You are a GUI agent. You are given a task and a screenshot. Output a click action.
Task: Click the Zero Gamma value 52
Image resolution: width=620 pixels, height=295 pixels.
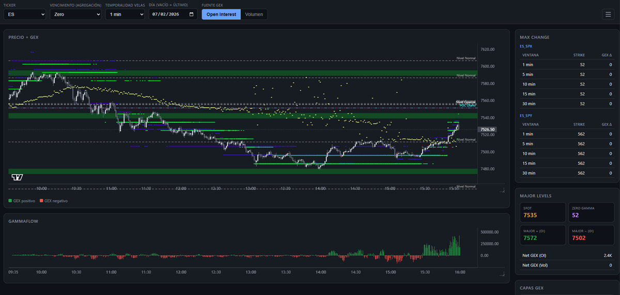[575, 215]
